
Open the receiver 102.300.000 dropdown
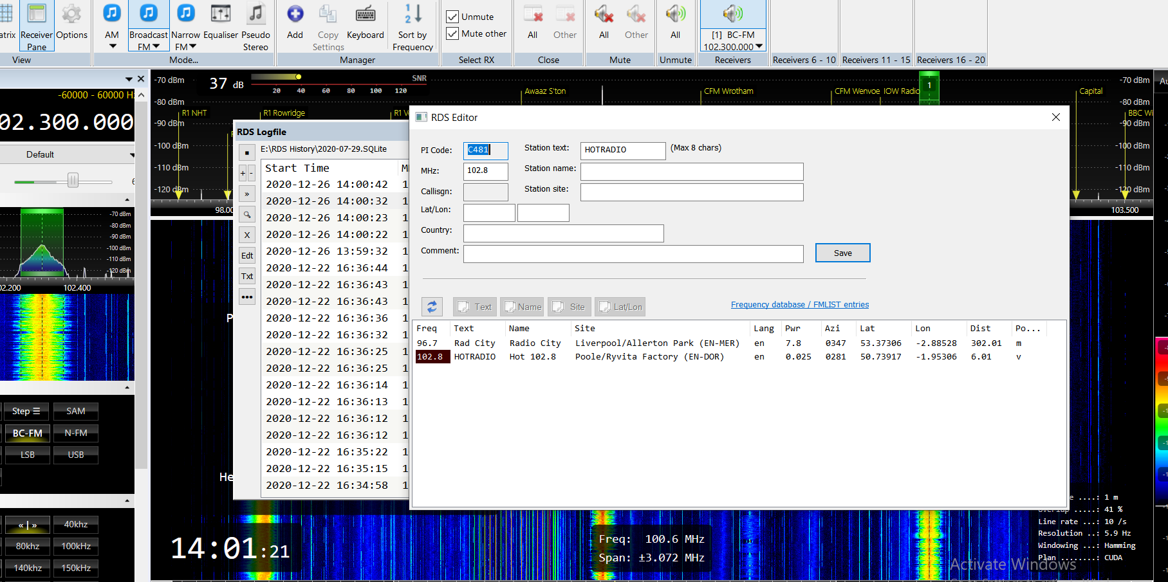759,46
